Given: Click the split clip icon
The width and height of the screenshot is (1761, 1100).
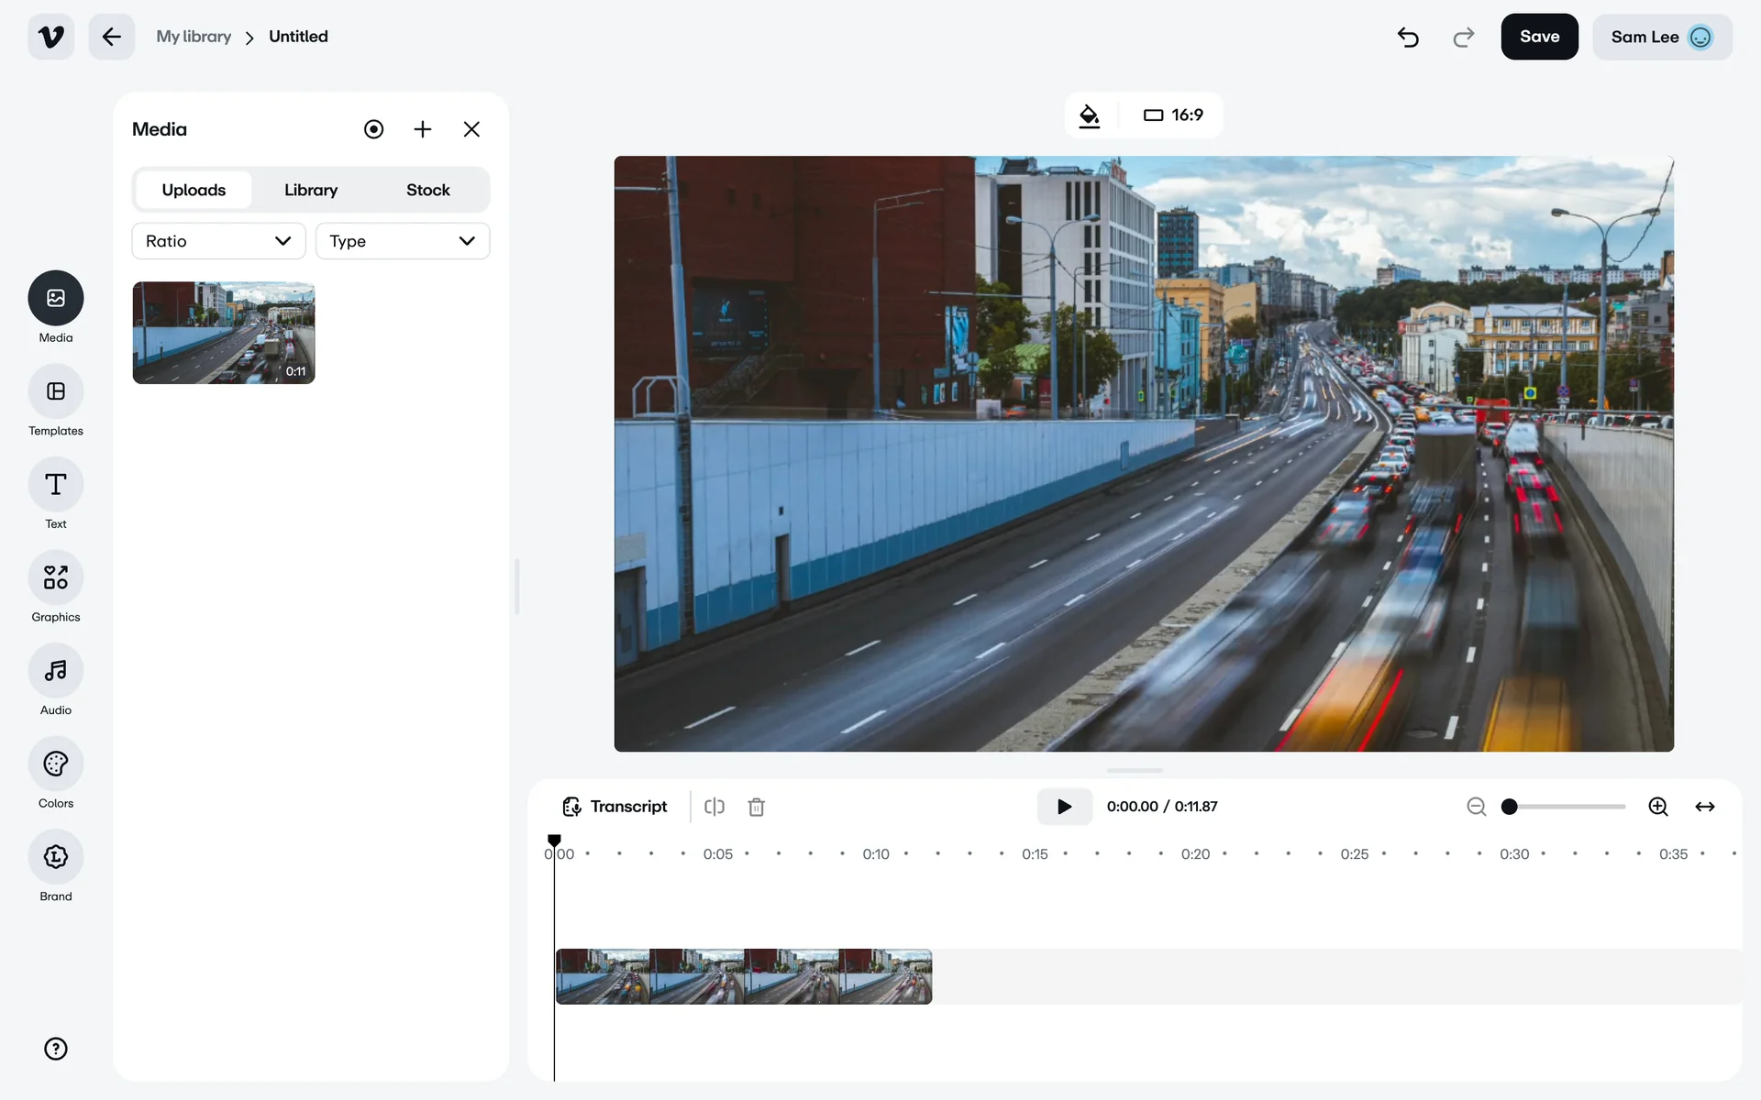Looking at the screenshot, I should tap(714, 807).
